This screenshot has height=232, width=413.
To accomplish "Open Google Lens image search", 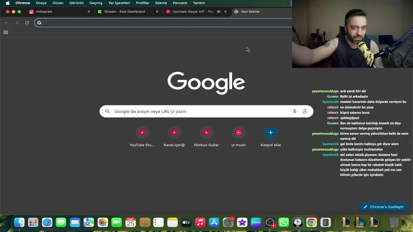I will pos(305,111).
